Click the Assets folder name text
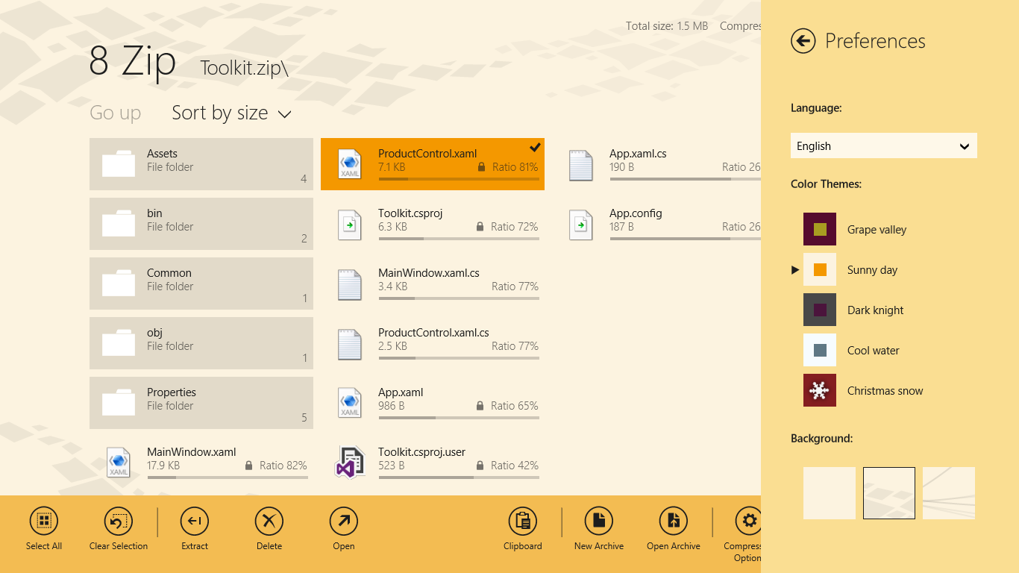The height and width of the screenshot is (573, 1019). [x=162, y=154]
